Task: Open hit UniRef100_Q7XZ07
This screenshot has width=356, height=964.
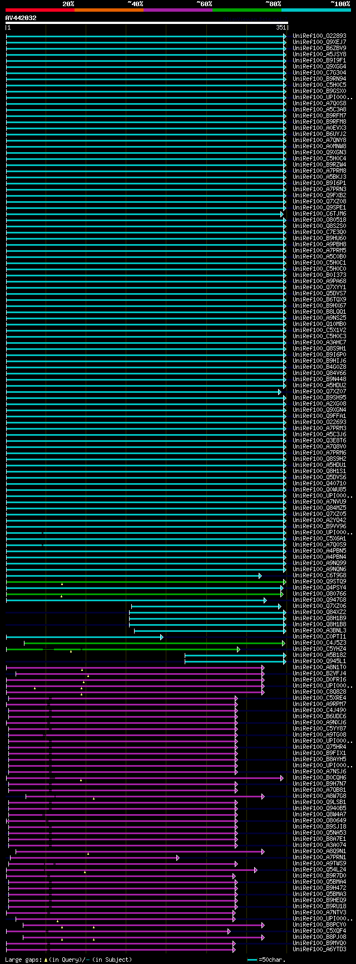Action: (x=319, y=392)
